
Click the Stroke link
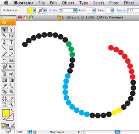53,10
